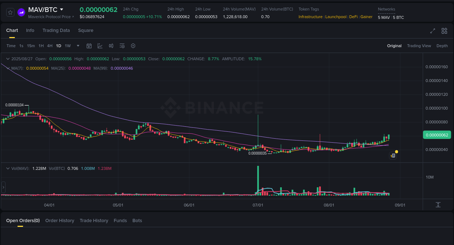Screen dimensions: 454x245
Task: Click the auto-scale chart icon near the date axis
Action: (x=438, y=205)
